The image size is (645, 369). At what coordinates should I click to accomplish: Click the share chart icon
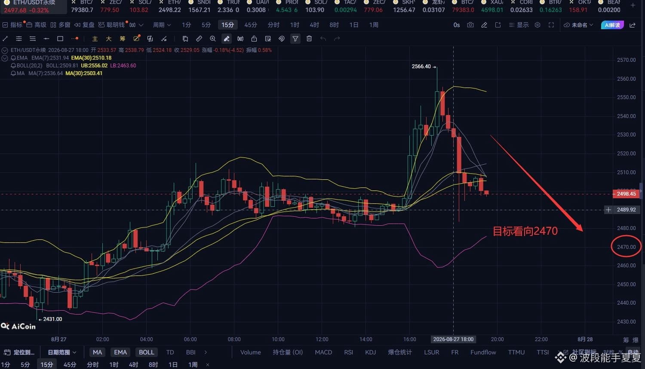point(633,25)
